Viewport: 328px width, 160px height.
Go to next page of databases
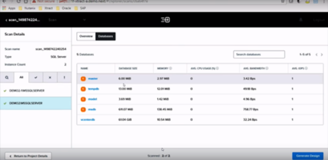322,55
